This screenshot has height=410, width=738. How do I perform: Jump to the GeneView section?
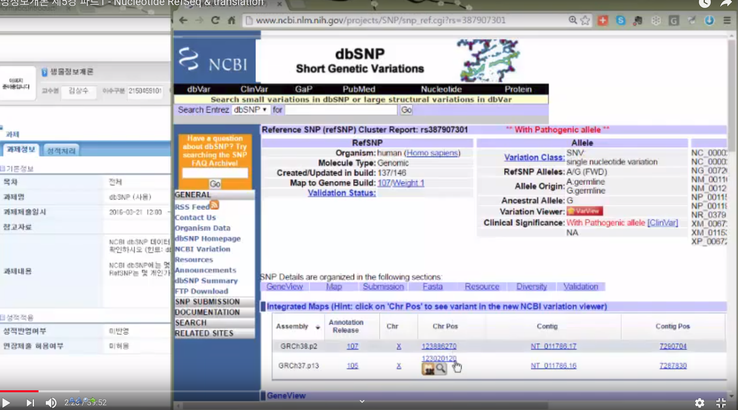285,287
